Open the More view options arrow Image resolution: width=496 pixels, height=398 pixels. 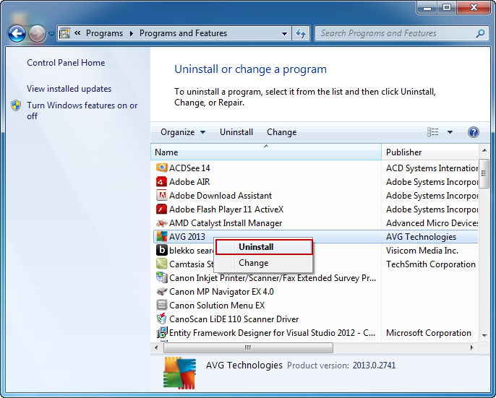pos(450,132)
